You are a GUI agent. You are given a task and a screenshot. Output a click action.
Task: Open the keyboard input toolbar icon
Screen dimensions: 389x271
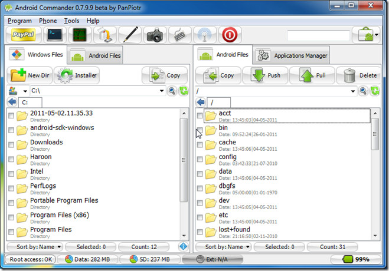pyautogui.click(x=180, y=35)
